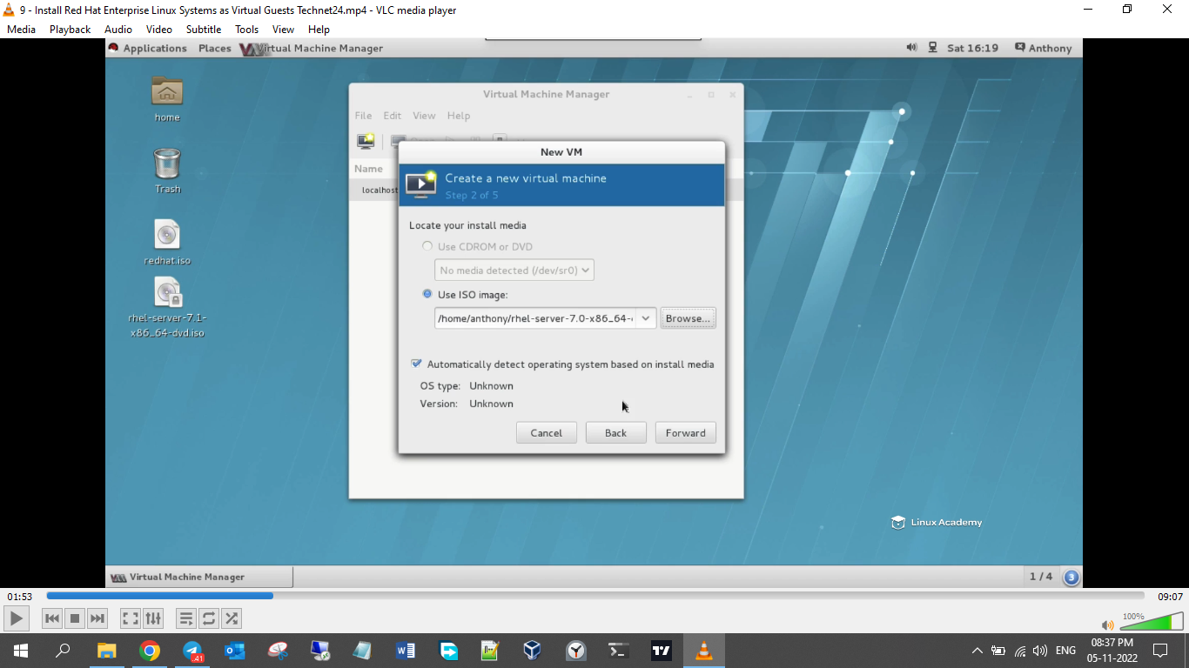
Task: Click the VLC Play button
Action: 17,618
